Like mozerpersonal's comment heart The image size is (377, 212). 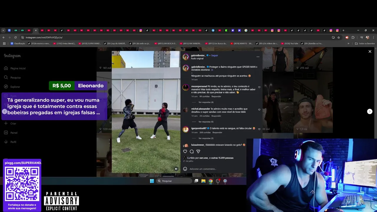[259, 87]
